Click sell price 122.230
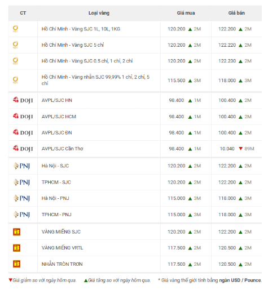Image resolution: width=268 pixels, height=290 pixels. click(x=227, y=61)
